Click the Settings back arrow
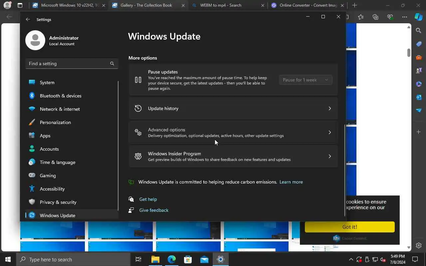Image resolution: width=426 pixels, height=266 pixels. [28, 20]
